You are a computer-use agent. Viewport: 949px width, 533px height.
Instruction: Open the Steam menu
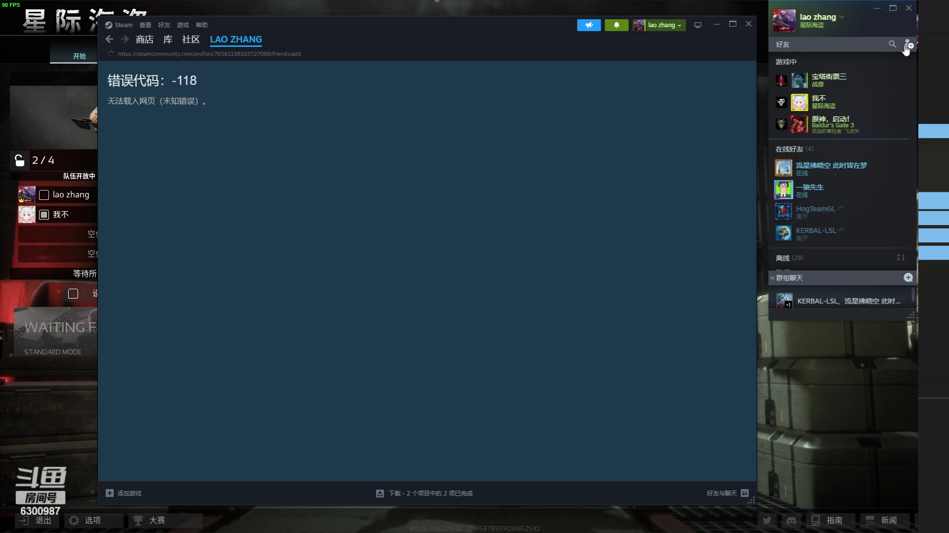124,25
